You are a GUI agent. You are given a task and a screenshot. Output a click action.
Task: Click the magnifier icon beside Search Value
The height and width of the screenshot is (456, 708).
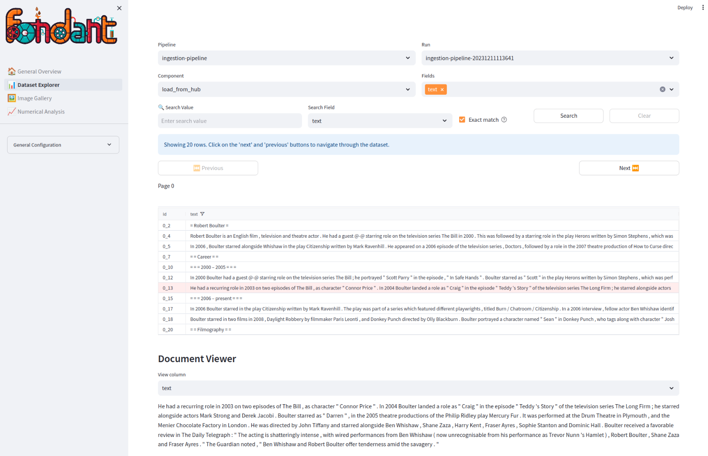click(161, 107)
